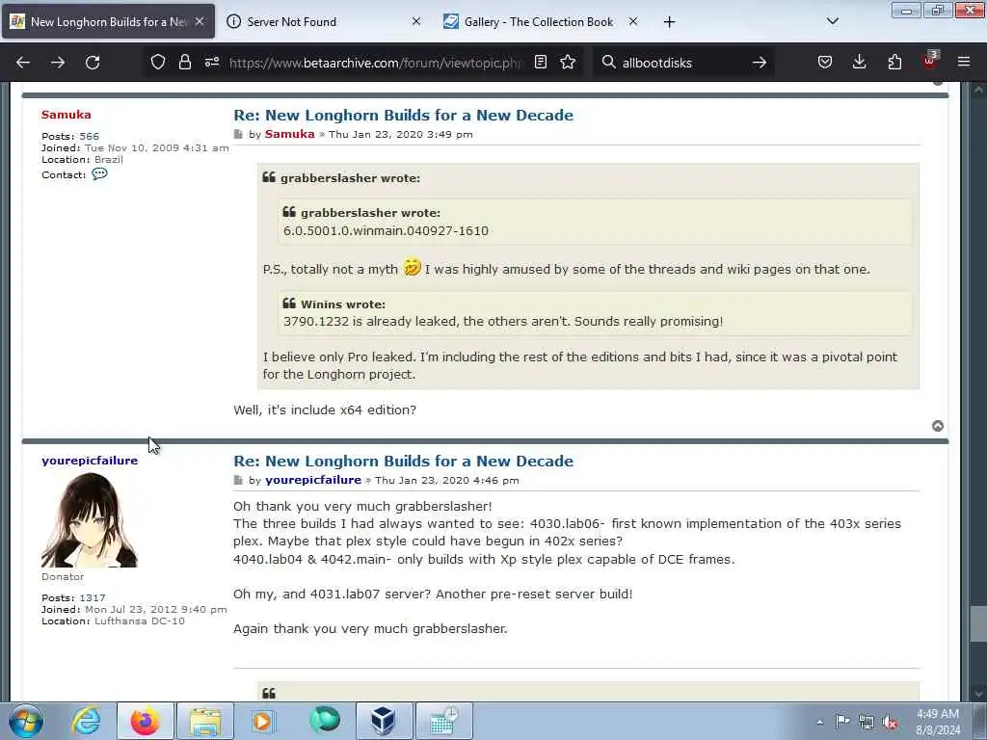Click the search magnifier icon

(609, 63)
